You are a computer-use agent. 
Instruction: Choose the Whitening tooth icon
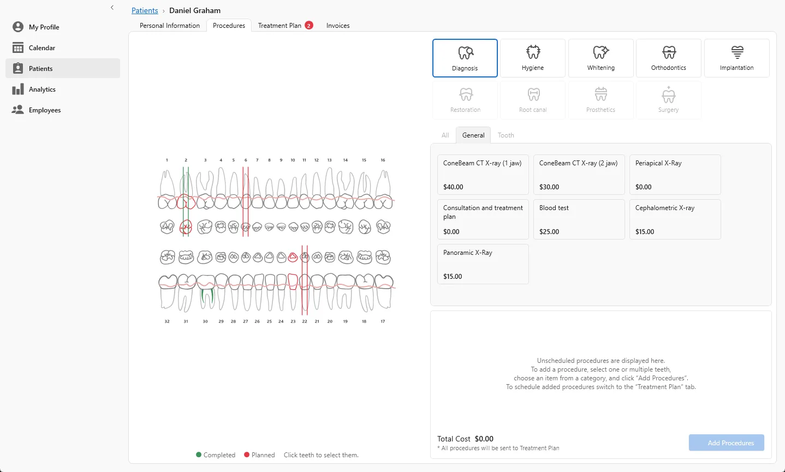click(x=601, y=58)
